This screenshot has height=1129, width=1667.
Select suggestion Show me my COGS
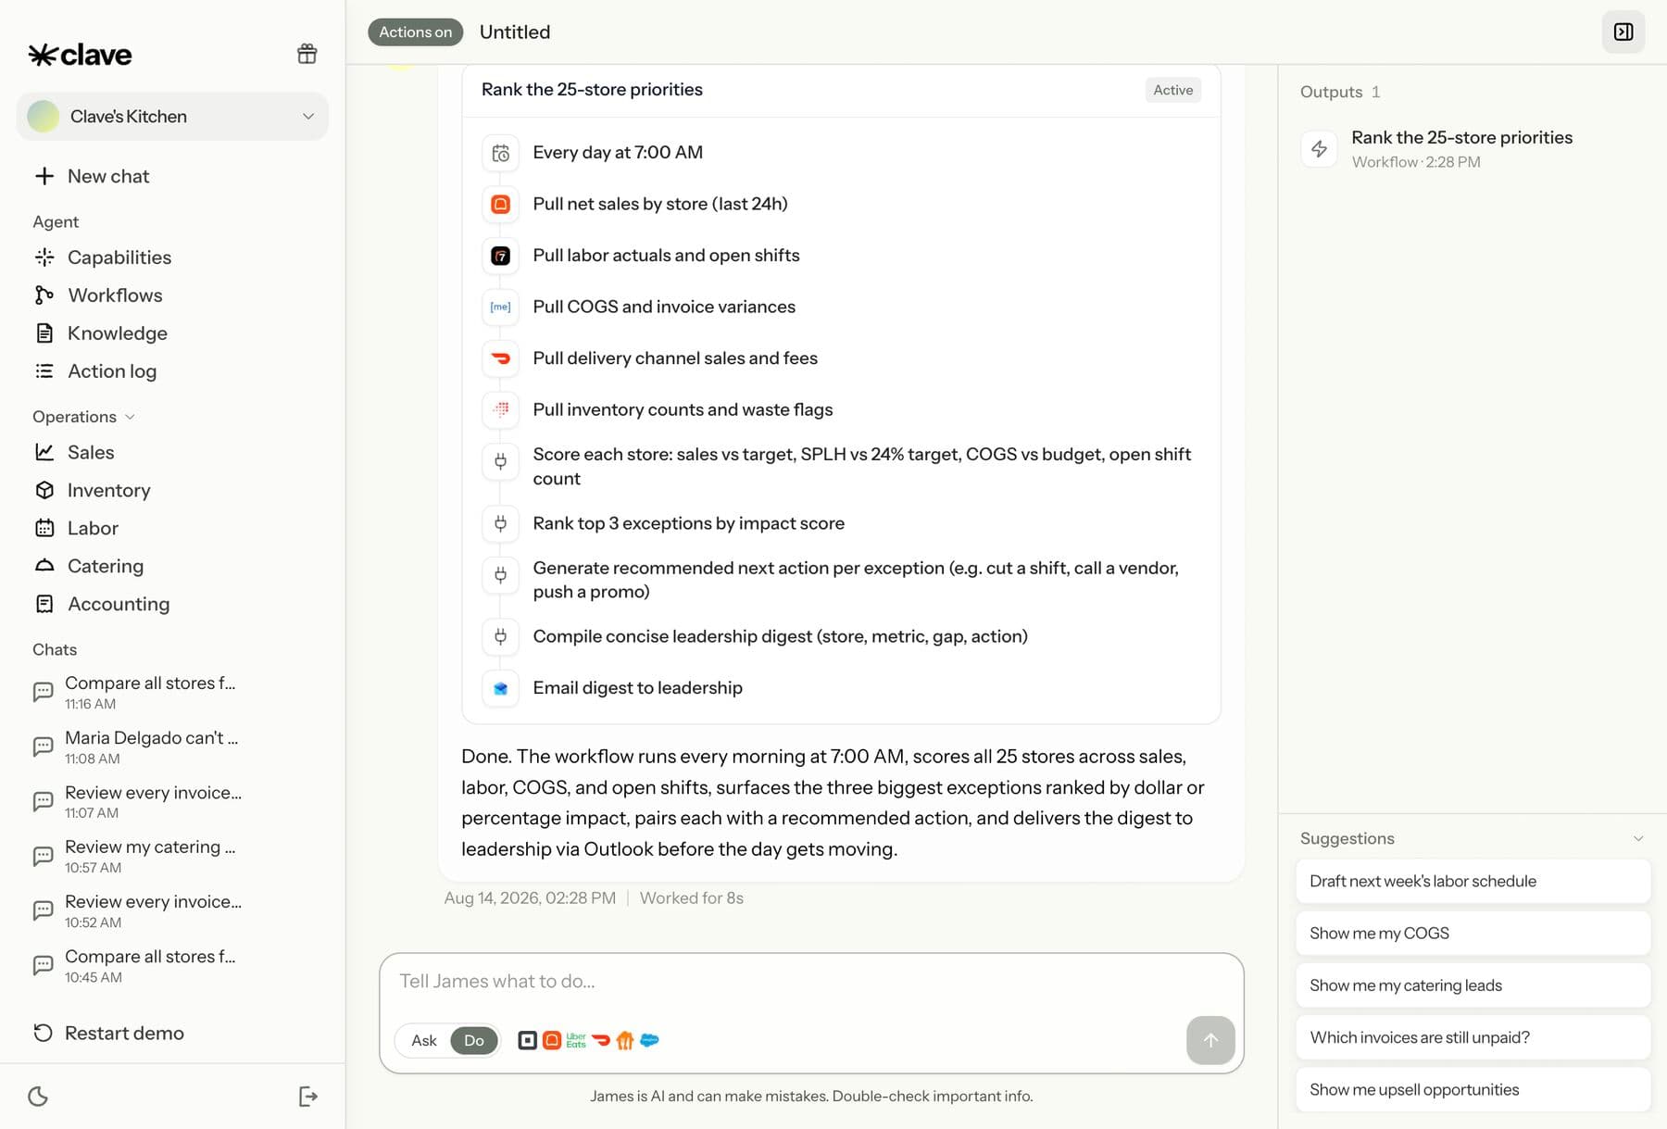(x=1473, y=934)
